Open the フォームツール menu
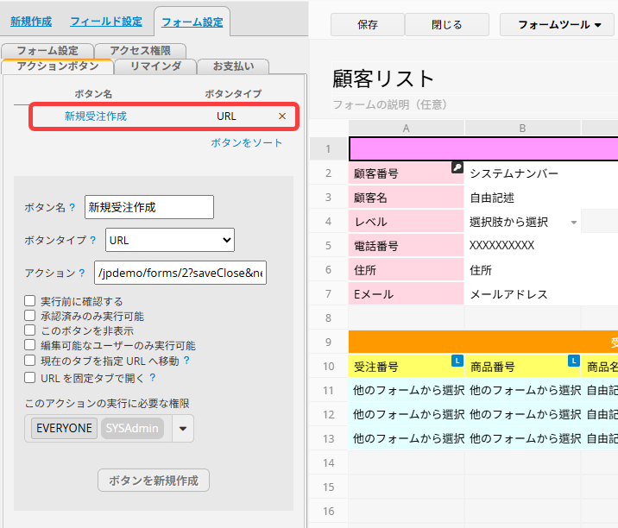 (560, 25)
